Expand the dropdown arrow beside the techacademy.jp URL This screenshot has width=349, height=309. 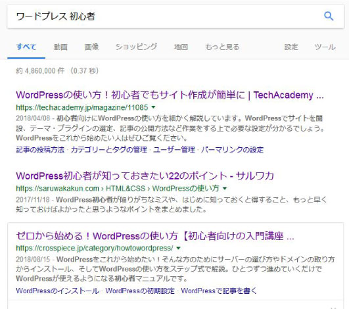[x=153, y=107]
